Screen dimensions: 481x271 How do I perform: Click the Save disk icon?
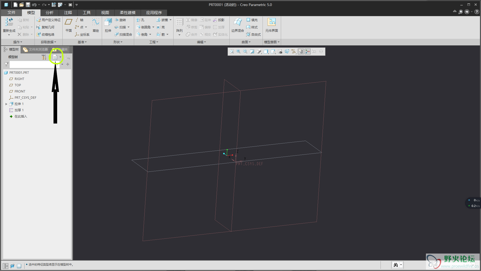click(28, 5)
